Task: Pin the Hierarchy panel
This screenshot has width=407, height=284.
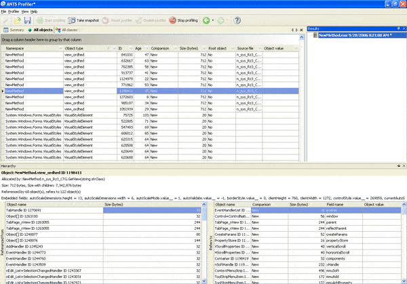Action: pyautogui.click(x=398, y=166)
